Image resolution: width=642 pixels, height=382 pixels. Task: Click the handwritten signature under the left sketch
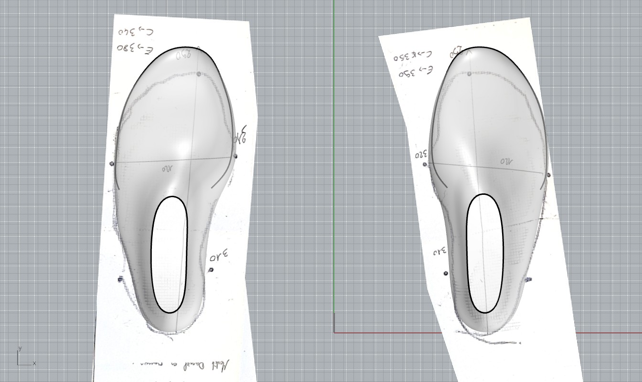186,365
